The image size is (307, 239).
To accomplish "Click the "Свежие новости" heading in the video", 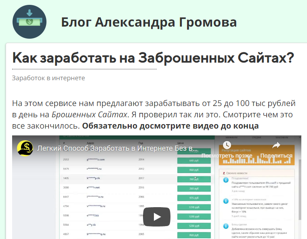I will point(237,173).
